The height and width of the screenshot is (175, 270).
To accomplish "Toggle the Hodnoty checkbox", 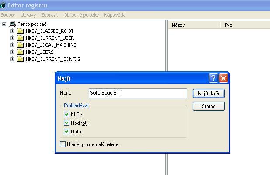I will [x=66, y=123].
